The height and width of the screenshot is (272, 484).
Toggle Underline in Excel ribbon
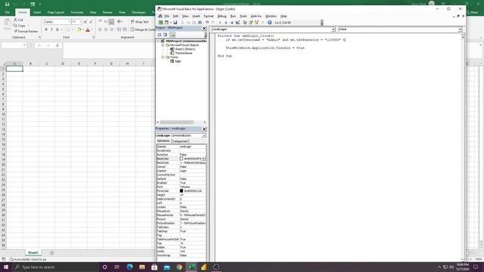tap(57, 29)
